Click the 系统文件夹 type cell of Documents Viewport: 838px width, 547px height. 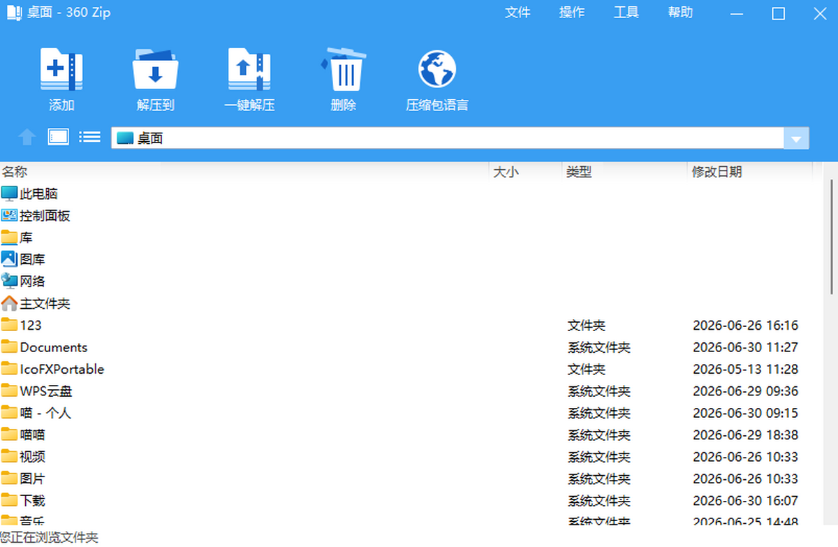[x=599, y=347]
